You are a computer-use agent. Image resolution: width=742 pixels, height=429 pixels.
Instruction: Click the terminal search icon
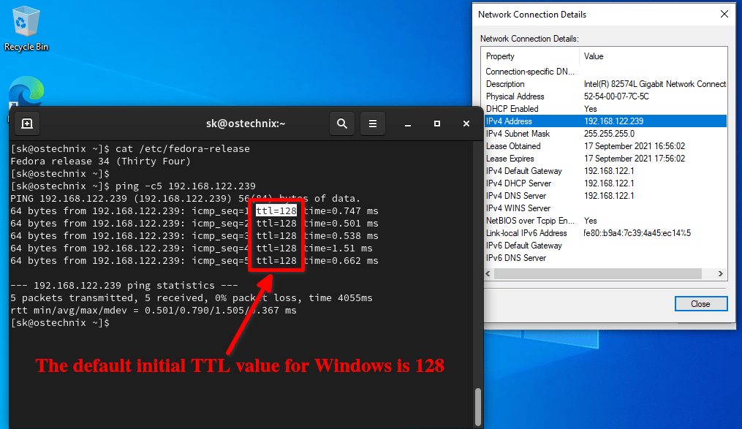(x=341, y=124)
